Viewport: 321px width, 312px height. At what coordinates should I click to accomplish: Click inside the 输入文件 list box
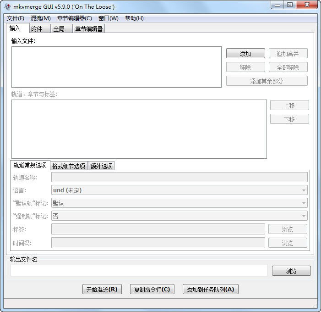pos(116,67)
